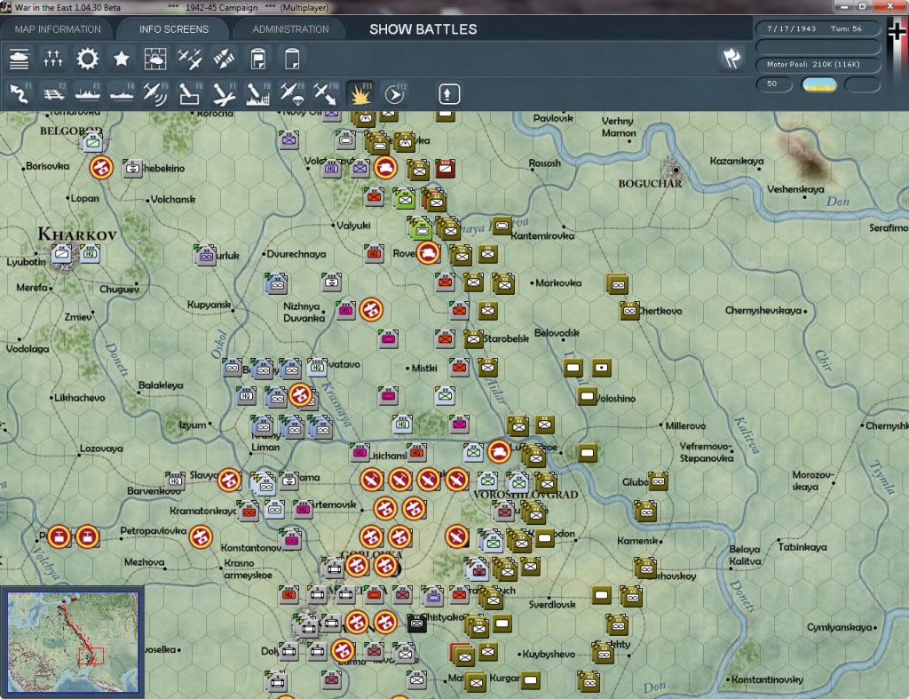Click the BOGUCHAR city label
This screenshot has width=909, height=699.
(650, 184)
